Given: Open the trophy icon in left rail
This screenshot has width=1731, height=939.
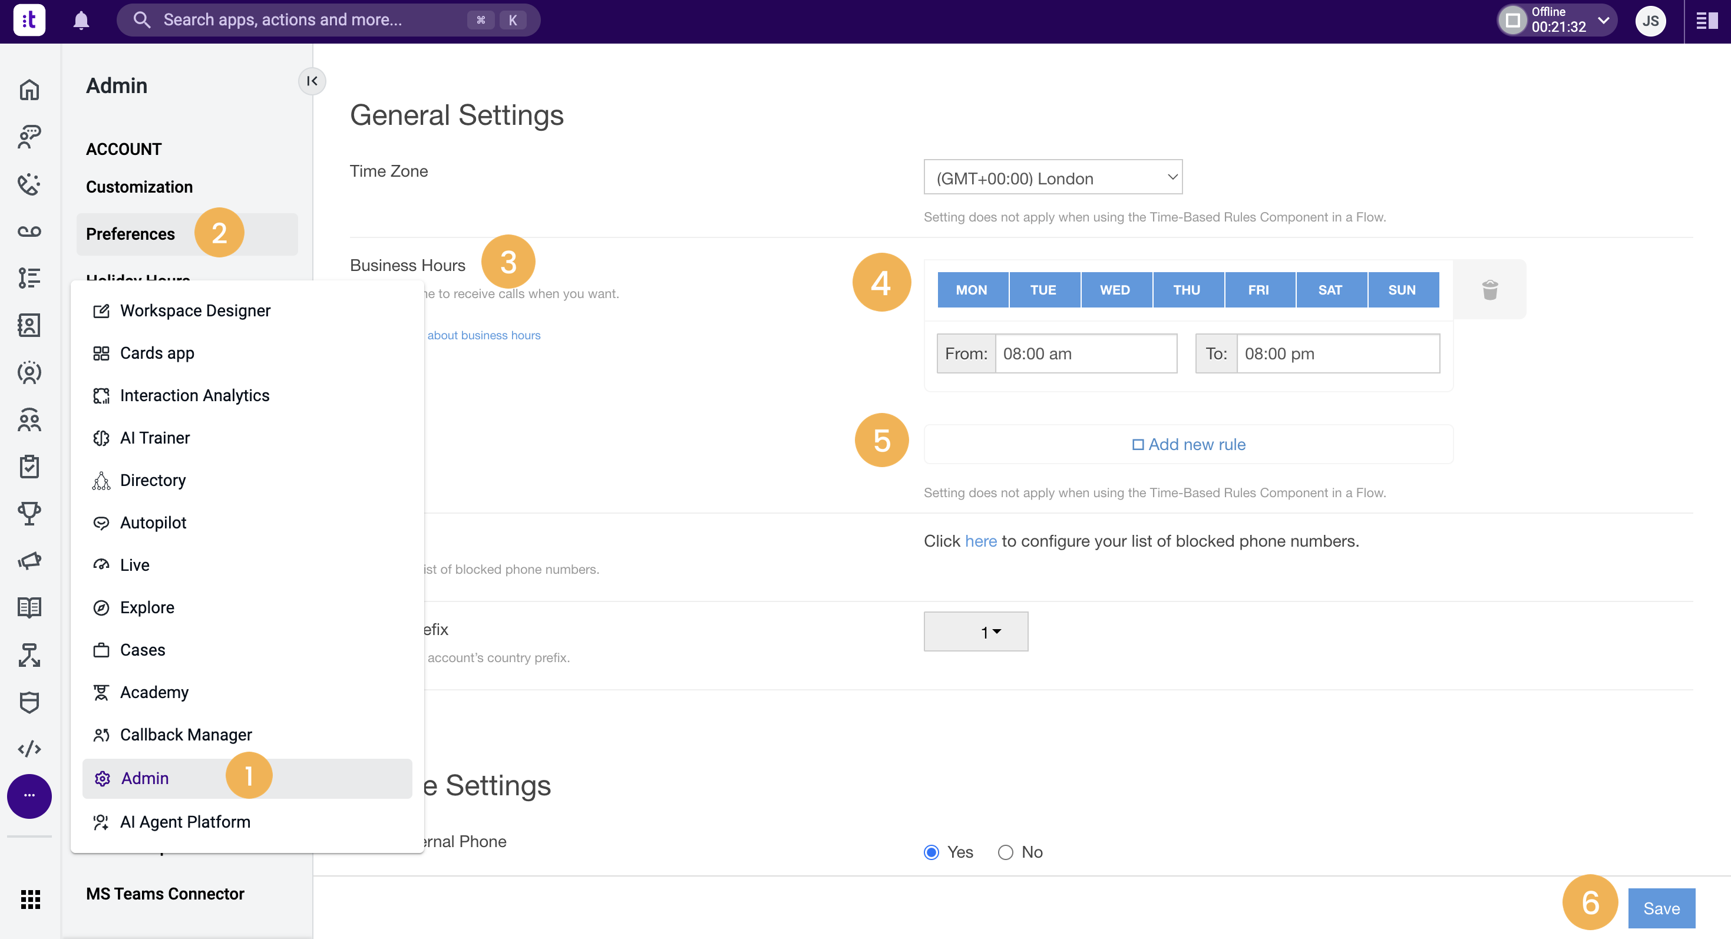Looking at the screenshot, I should pos(29,514).
